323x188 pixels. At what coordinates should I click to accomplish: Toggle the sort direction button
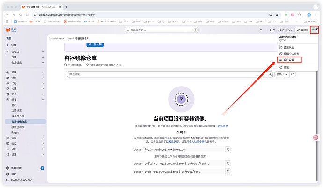pyautogui.click(x=293, y=74)
